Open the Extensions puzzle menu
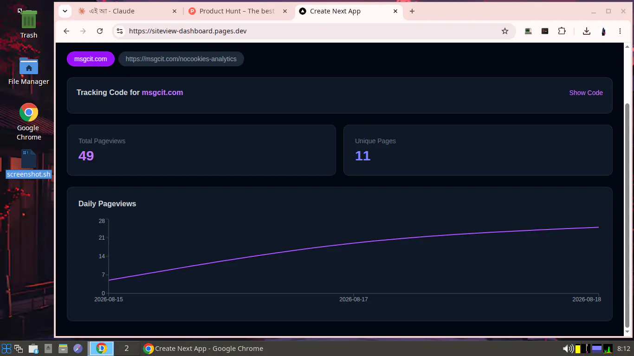Image resolution: width=634 pixels, height=356 pixels. tap(562, 31)
